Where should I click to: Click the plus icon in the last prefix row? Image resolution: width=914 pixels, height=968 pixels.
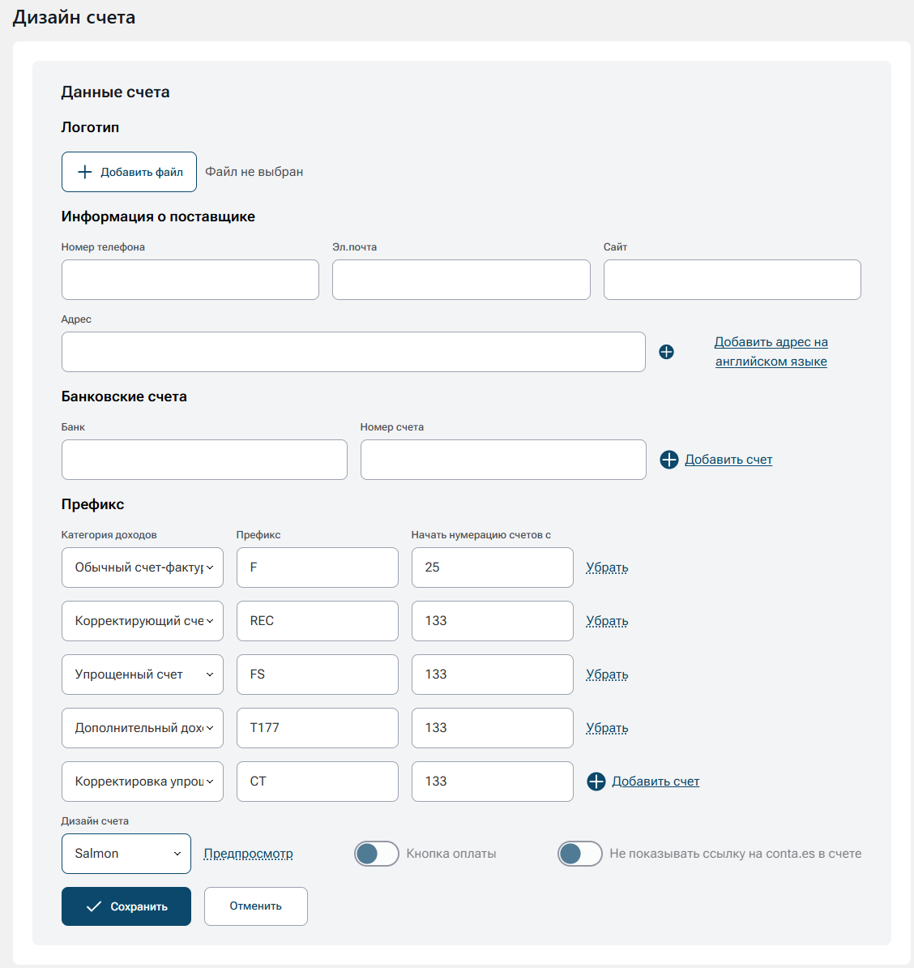(596, 782)
